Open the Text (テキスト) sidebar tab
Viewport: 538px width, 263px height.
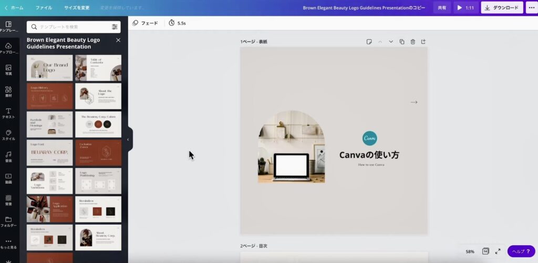pos(8,113)
